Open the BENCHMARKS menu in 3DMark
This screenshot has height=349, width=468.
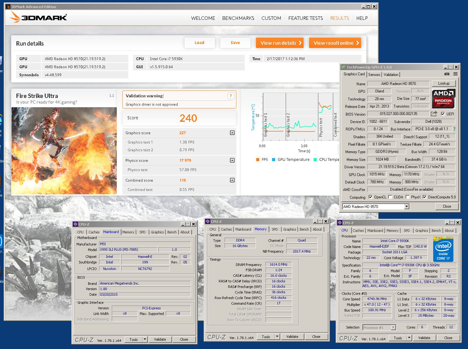coord(238,18)
